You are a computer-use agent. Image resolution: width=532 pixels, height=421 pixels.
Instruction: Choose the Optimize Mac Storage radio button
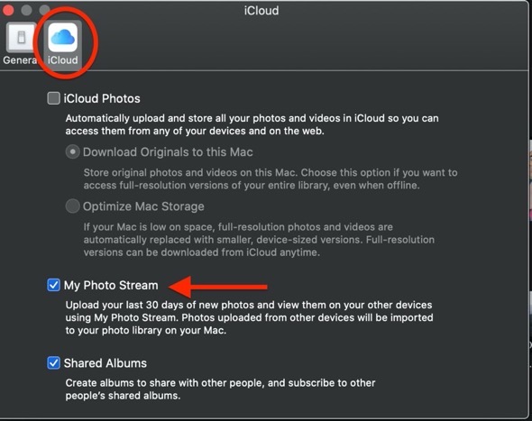(x=72, y=206)
